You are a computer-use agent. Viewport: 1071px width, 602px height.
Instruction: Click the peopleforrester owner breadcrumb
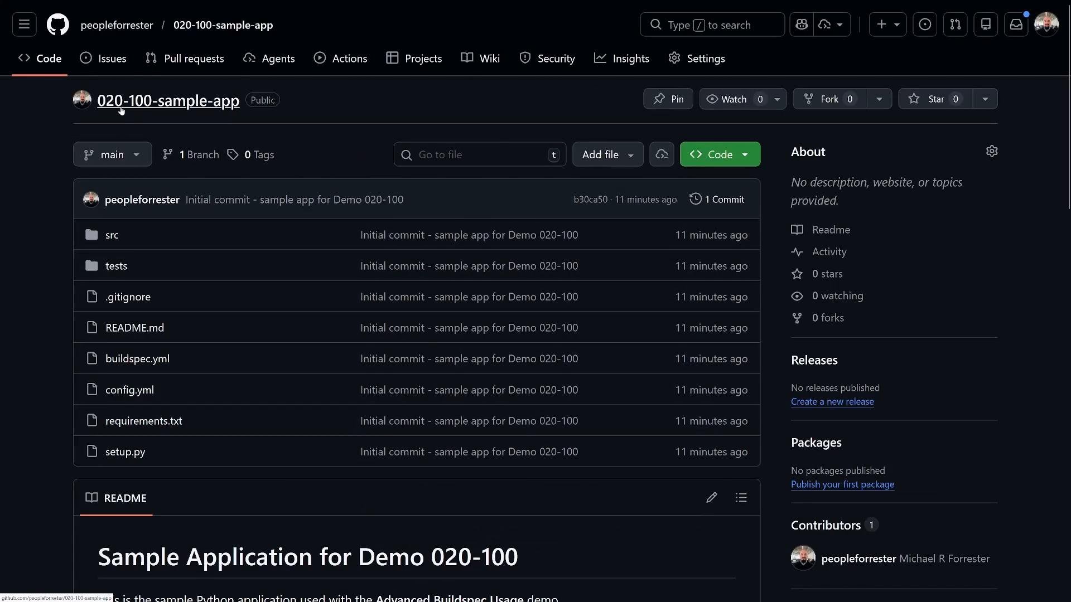[x=117, y=25]
